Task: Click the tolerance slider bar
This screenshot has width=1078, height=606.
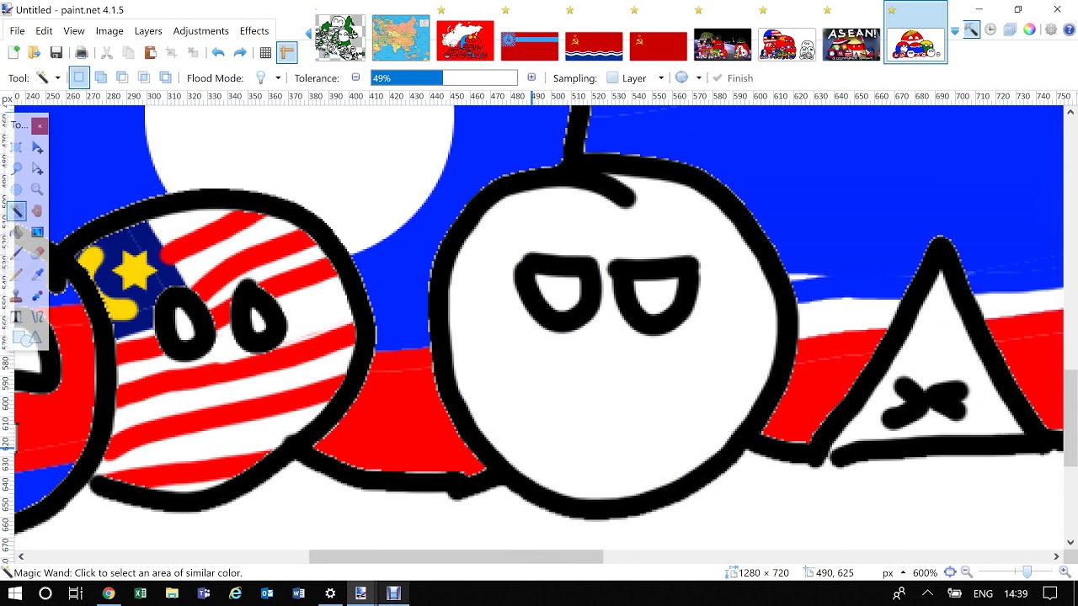Action: [x=445, y=77]
